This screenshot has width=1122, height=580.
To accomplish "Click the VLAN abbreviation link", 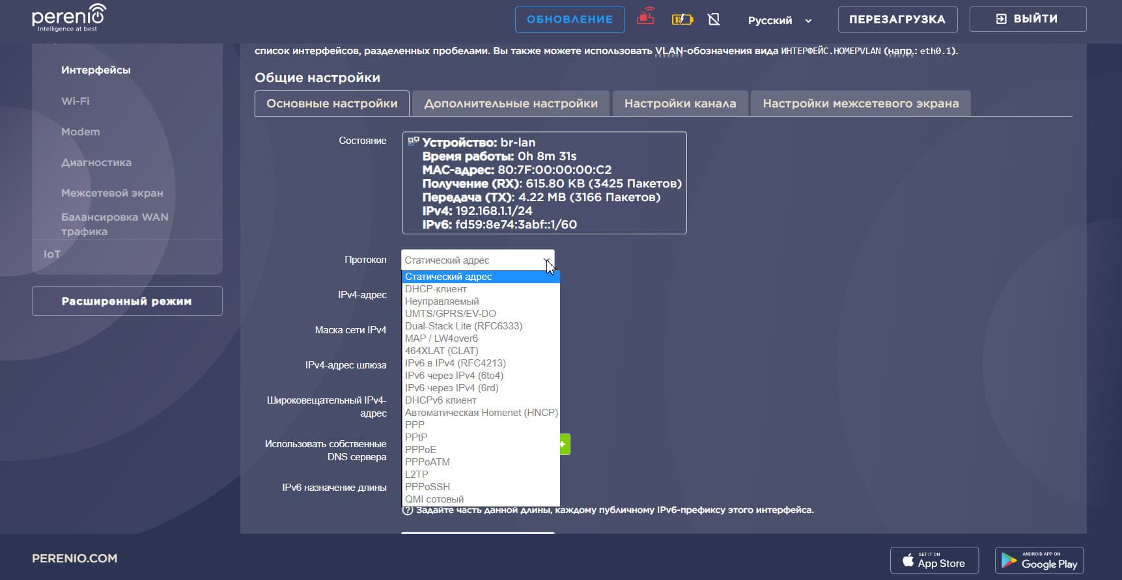I will coord(669,51).
